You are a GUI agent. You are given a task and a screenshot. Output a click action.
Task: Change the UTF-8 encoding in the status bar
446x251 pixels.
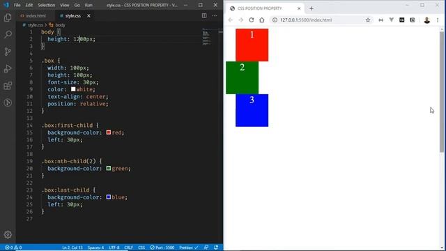114,248
